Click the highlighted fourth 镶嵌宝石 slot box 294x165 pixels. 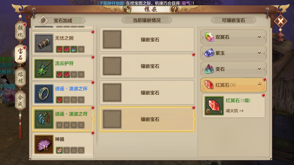coord(112,119)
